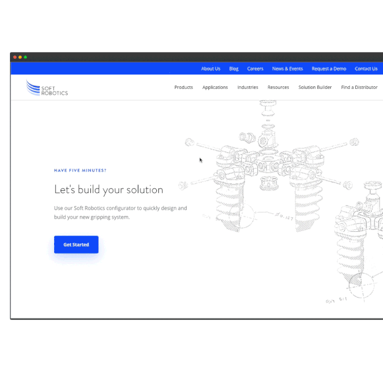
Task: Click the 'Let's build your solution' heading
Action: point(109,190)
